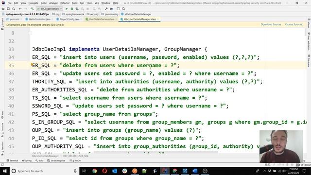Start debugging with the bug icon

(x=72, y=9)
